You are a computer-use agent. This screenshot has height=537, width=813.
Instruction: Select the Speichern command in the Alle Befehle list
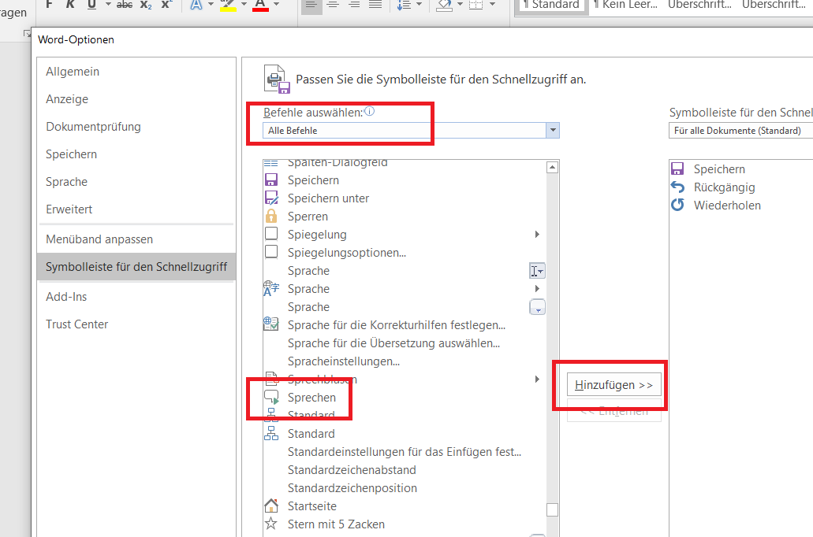[405, 180]
